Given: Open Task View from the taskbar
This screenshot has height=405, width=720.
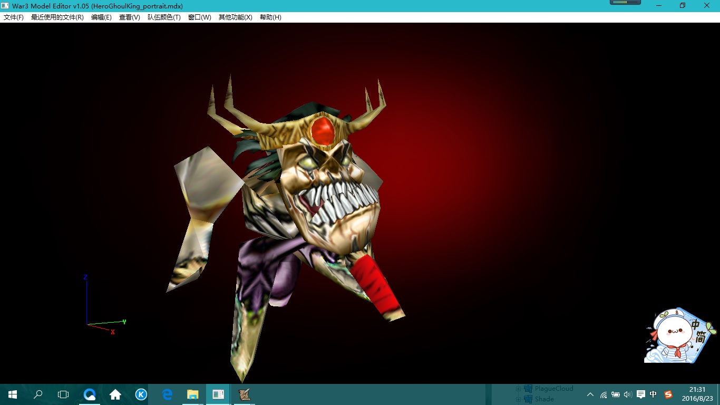Looking at the screenshot, I should tap(63, 394).
